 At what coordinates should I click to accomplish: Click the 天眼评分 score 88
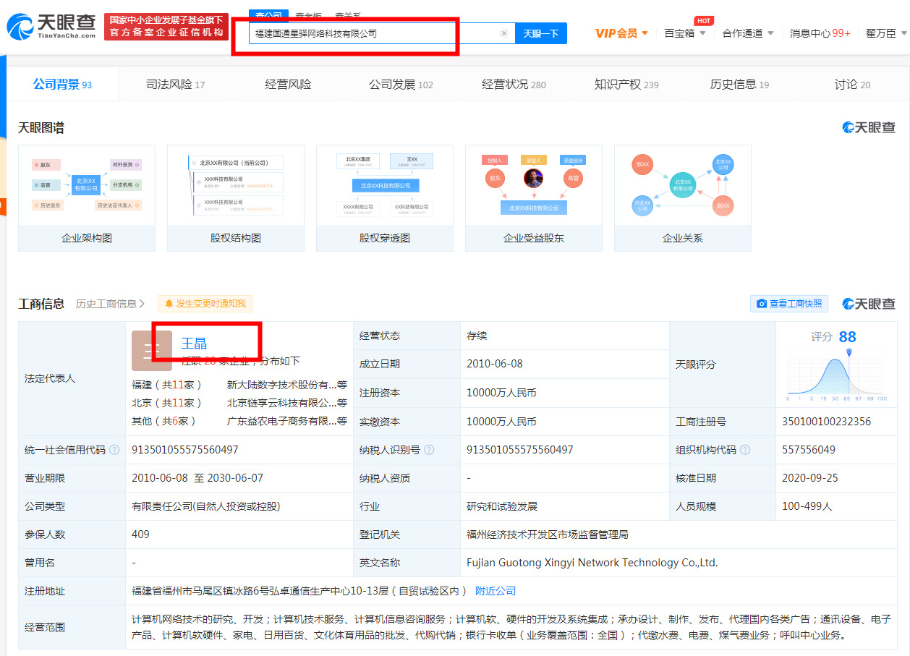tap(848, 337)
